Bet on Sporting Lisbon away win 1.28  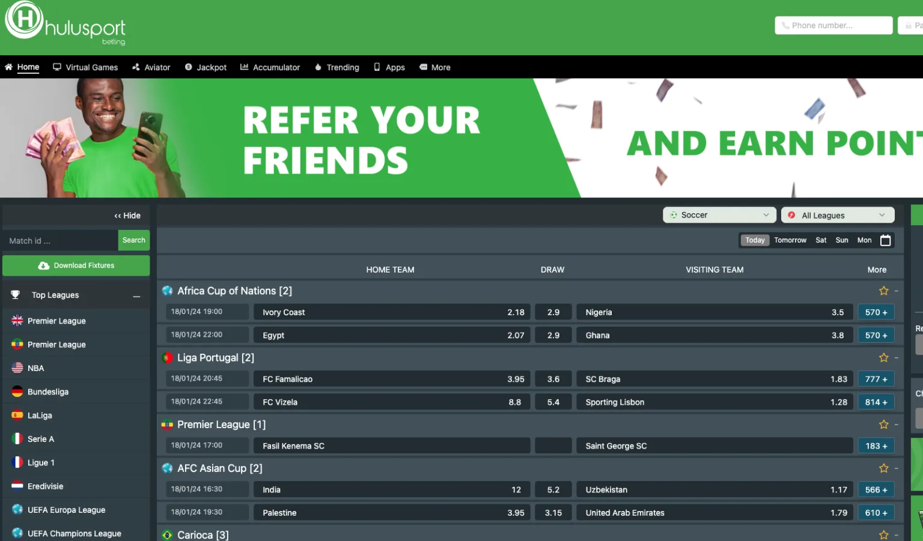coord(714,402)
